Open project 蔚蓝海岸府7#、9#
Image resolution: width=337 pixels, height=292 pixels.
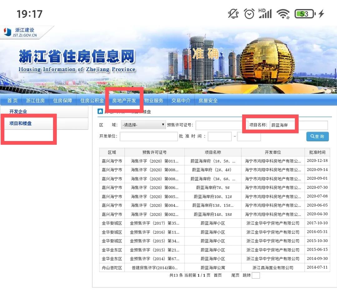pos(213,187)
